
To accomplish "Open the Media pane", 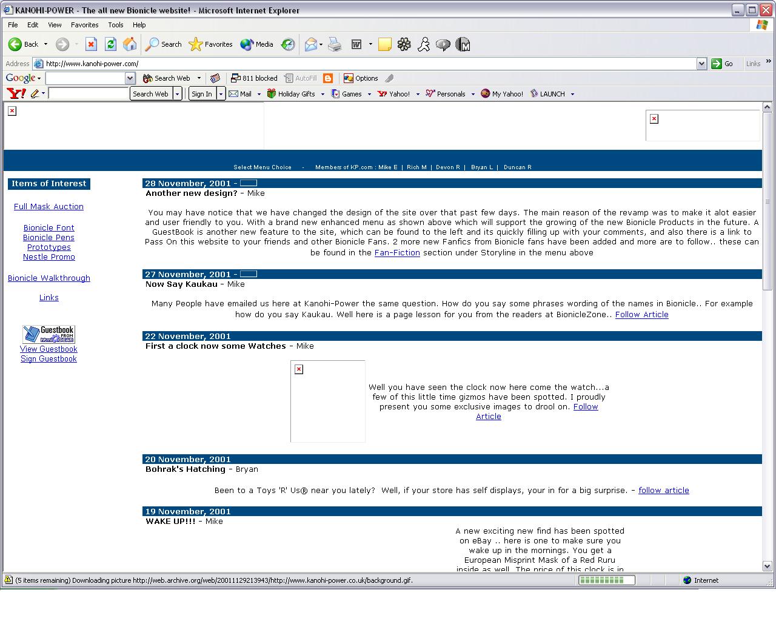I will (256, 44).
